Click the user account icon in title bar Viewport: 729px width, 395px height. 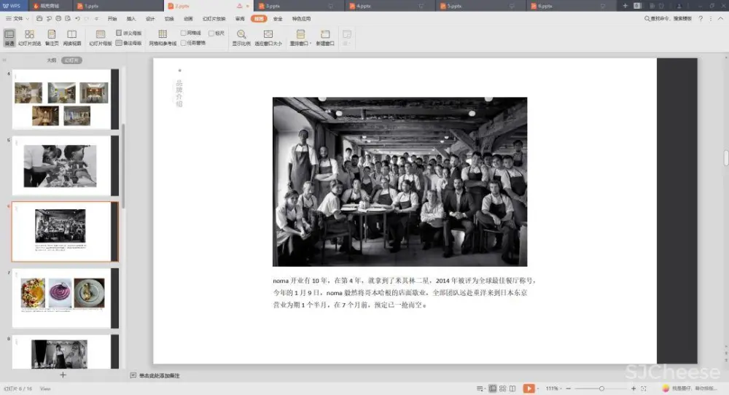click(x=679, y=6)
